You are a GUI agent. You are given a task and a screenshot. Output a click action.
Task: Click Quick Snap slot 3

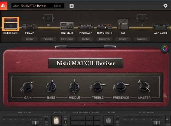(89, 118)
